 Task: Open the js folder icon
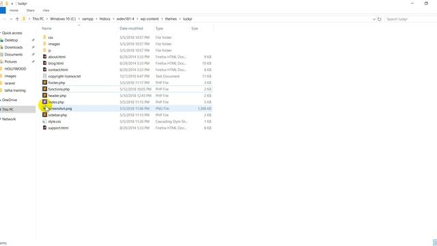tap(44, 50)
